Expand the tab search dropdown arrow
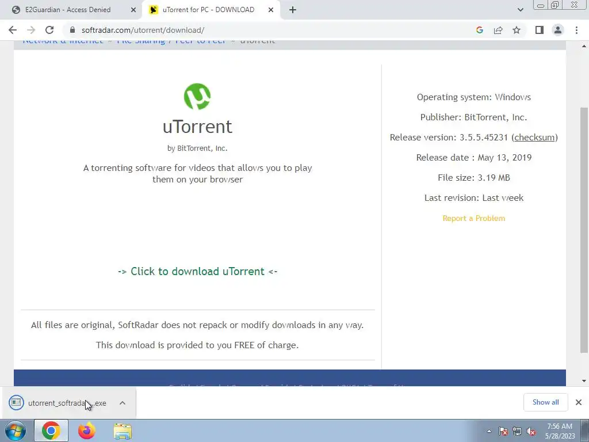This screenshot has height=442, width=589. (x=520, y=10)
